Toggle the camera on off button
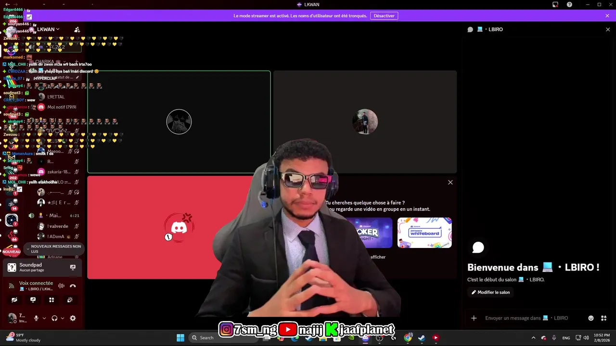The width and height of the screenshot is (616, 346). pos(14,300)
